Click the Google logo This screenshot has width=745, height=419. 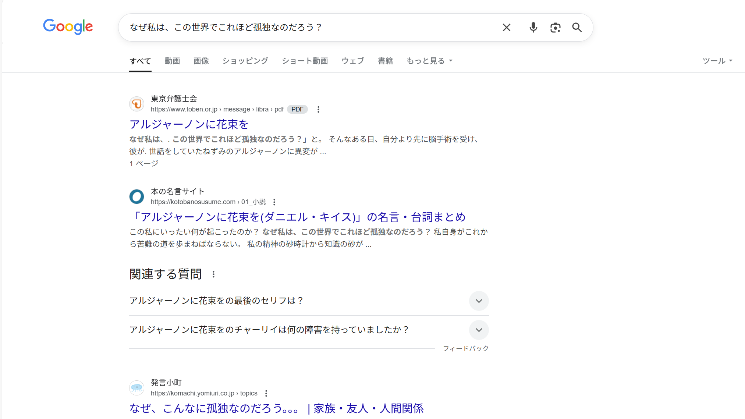[68, 27]
